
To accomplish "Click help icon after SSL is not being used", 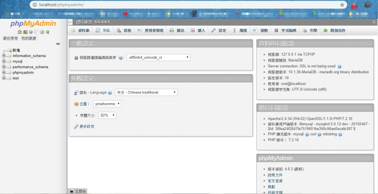I will click(x=340, y=66).
